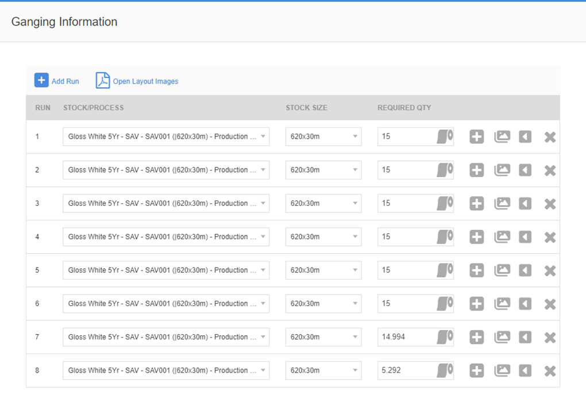
Task: Delete run 7 with the X icon
Action: (x=550, y=338)
